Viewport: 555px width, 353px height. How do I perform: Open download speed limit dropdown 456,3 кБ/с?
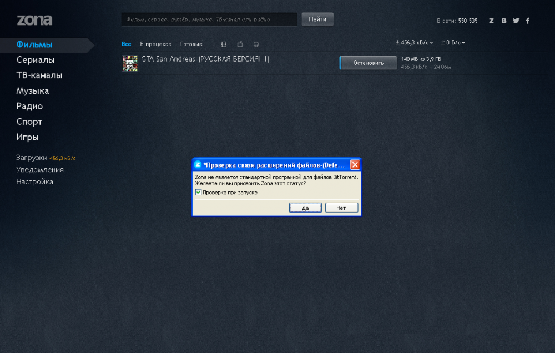pos(414,43)
